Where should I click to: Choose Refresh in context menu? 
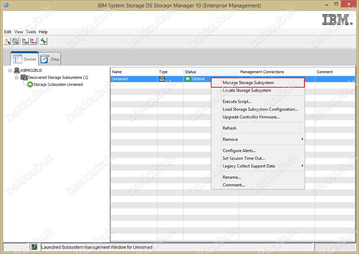tap(258, 128)
